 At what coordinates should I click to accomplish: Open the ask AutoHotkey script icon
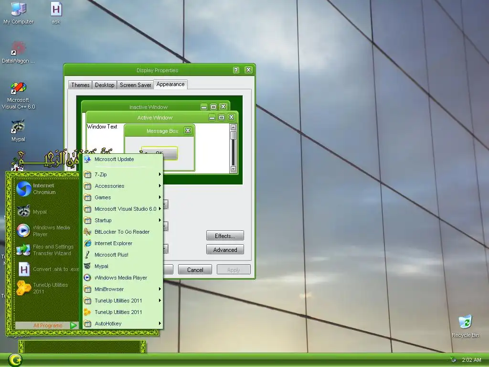point(56,13)
